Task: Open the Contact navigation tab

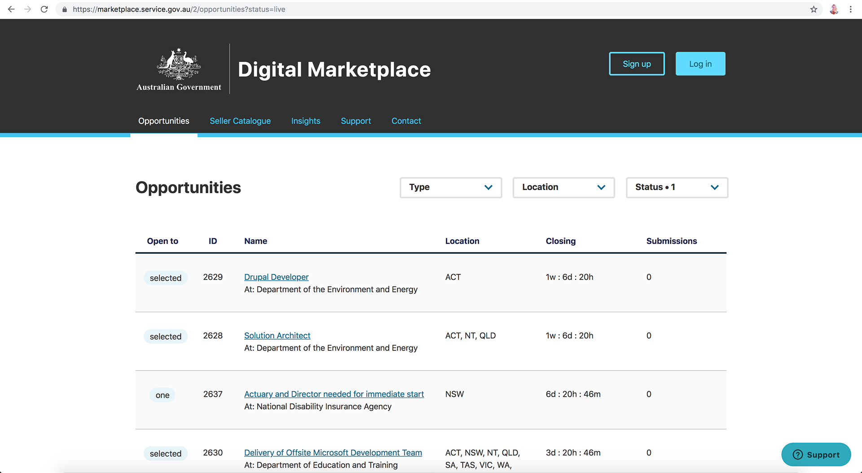Action: click(x=406, y=121)
